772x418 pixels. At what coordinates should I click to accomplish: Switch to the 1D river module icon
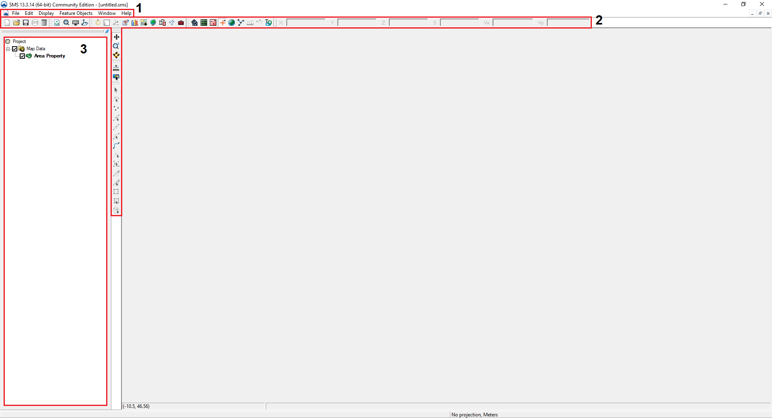[x=241, y=23]
